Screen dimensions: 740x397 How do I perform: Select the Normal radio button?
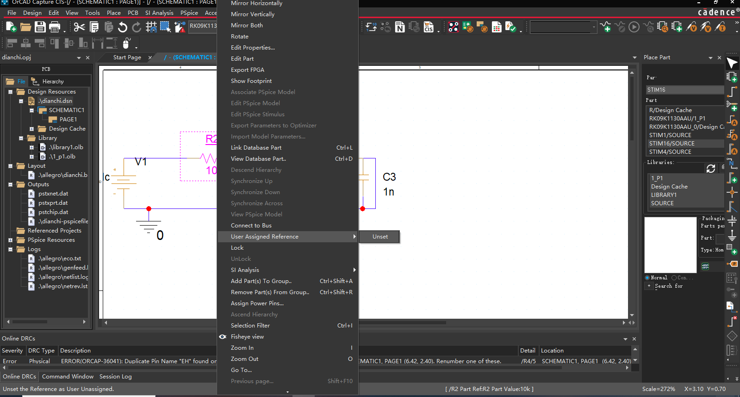click(647, 277)
